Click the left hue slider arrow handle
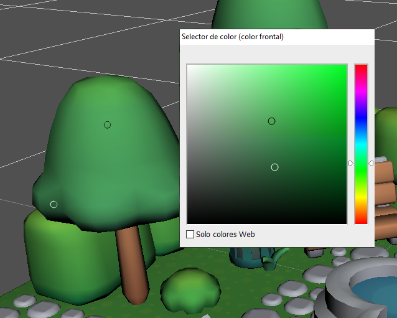Viewport: 397px width, 318px height. pos(351,163)
